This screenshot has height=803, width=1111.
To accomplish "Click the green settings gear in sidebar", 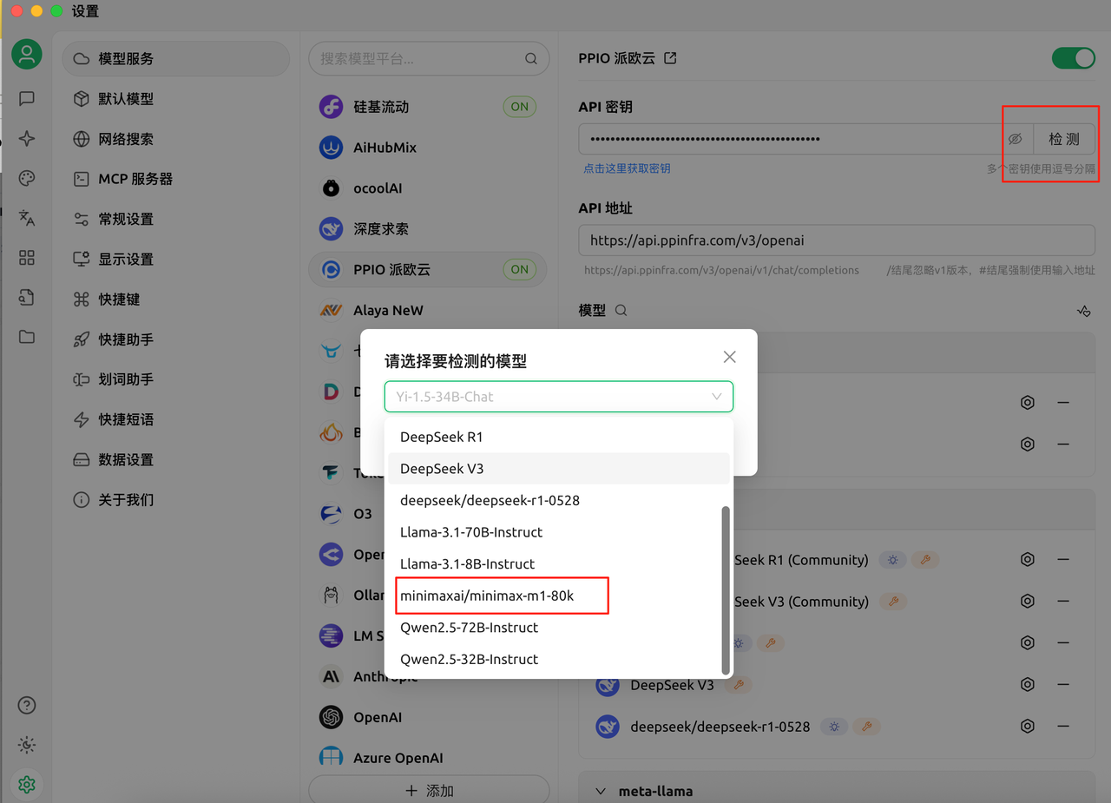I will [x=27, y=785].
